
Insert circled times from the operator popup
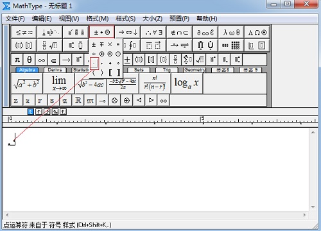(x=110, y=54)
